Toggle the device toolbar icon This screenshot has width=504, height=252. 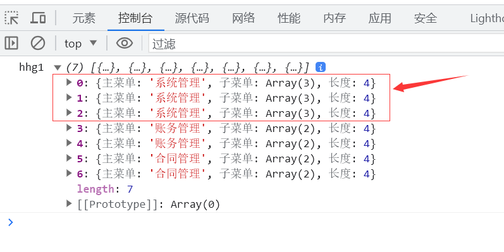[x=38, y=18]
